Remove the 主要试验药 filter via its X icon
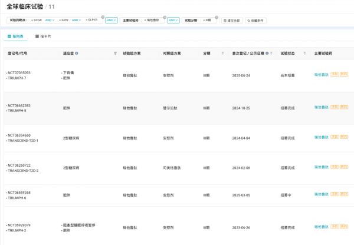354x245 pixels. tap(166, 16)
